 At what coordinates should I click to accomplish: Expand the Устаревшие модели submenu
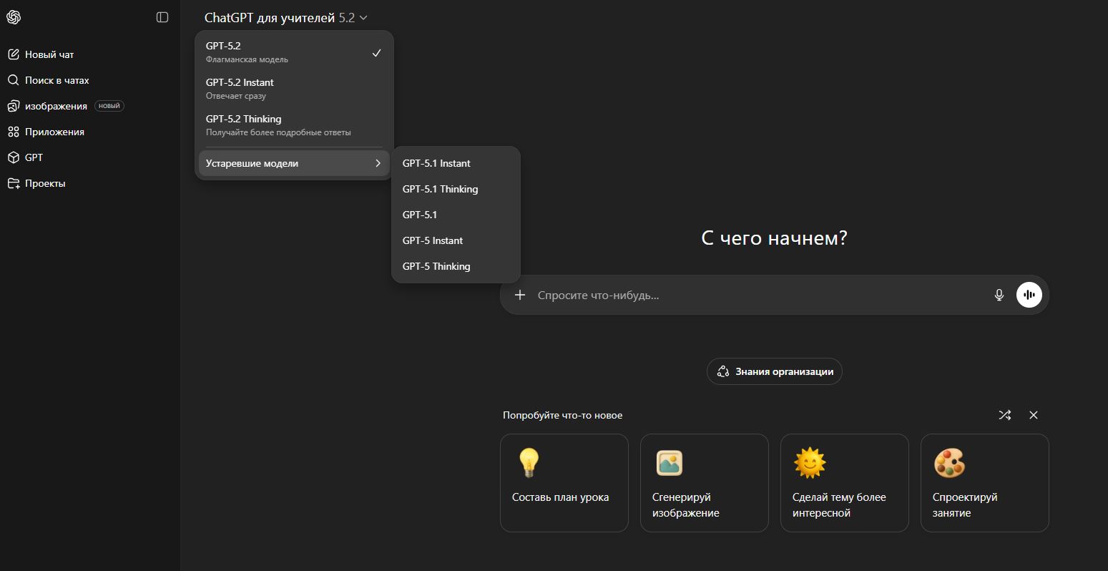[293, 163]
